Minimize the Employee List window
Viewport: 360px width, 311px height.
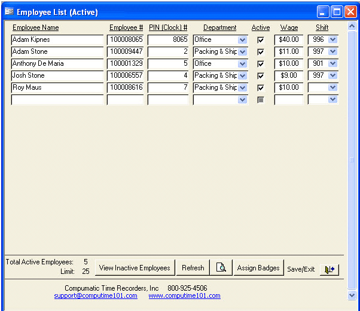click(323, 11)
